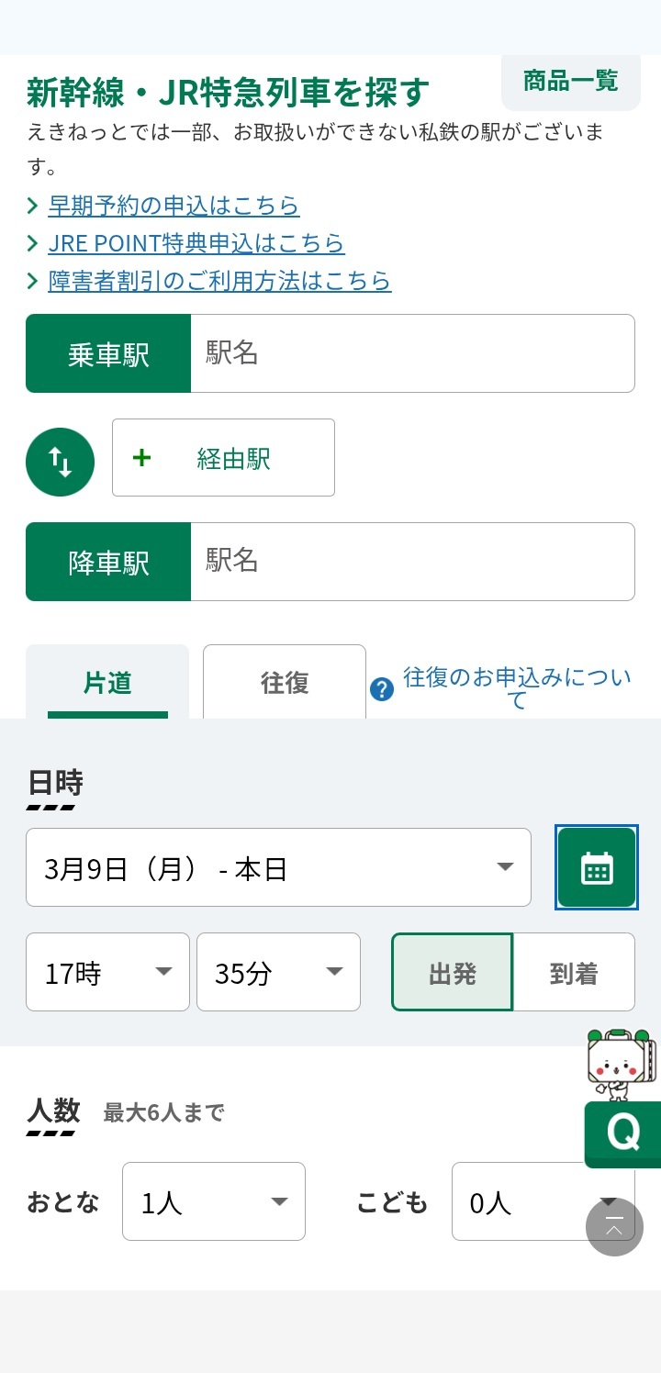Select the 出発 departure toggle
This screenshot has height=1373, width=661.
453,973
